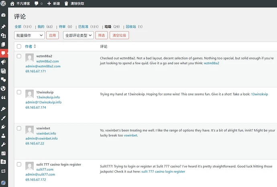Click the avatar of author vswinbet
277x187 pixels.
pos(29,130)
